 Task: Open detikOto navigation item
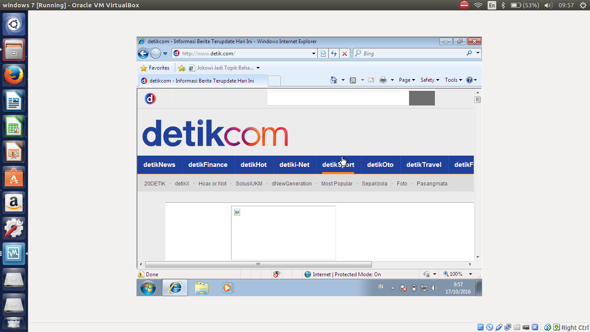[380, 165]
